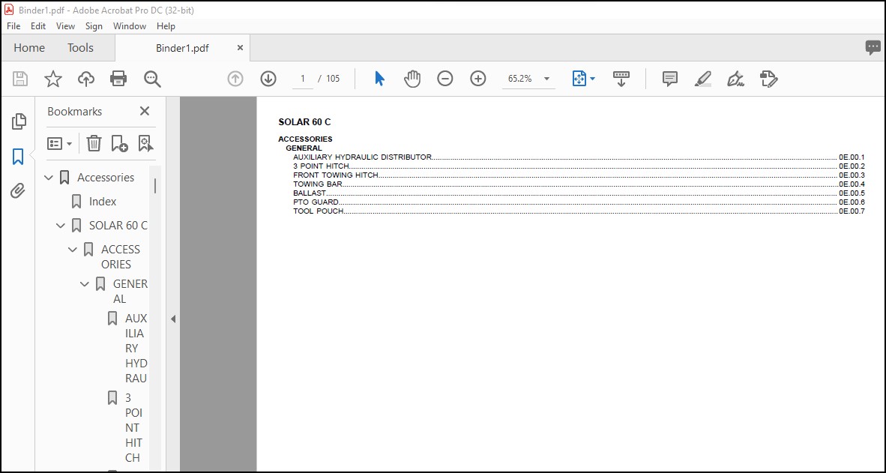Print the document with printer icon
The width and height of the screenshot is (886, 473).
(118, 79)
